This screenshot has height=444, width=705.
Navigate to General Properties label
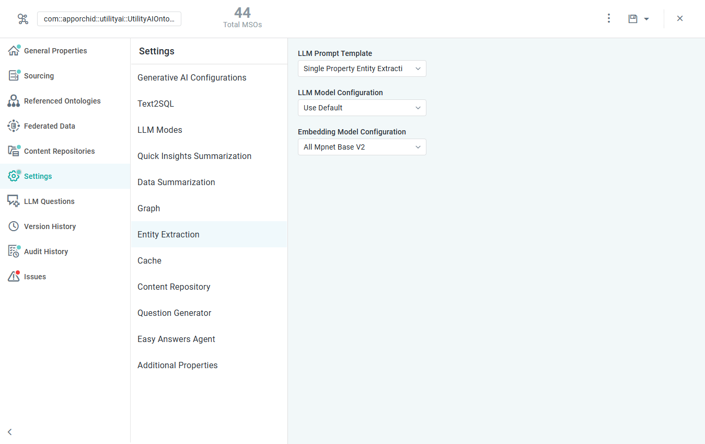pyautogui.click(x=55, y=51)
